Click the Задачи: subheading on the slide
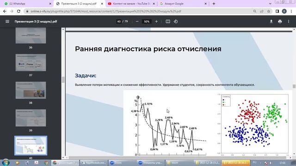This screenshot has height=166, width=296. pos(86,76)
